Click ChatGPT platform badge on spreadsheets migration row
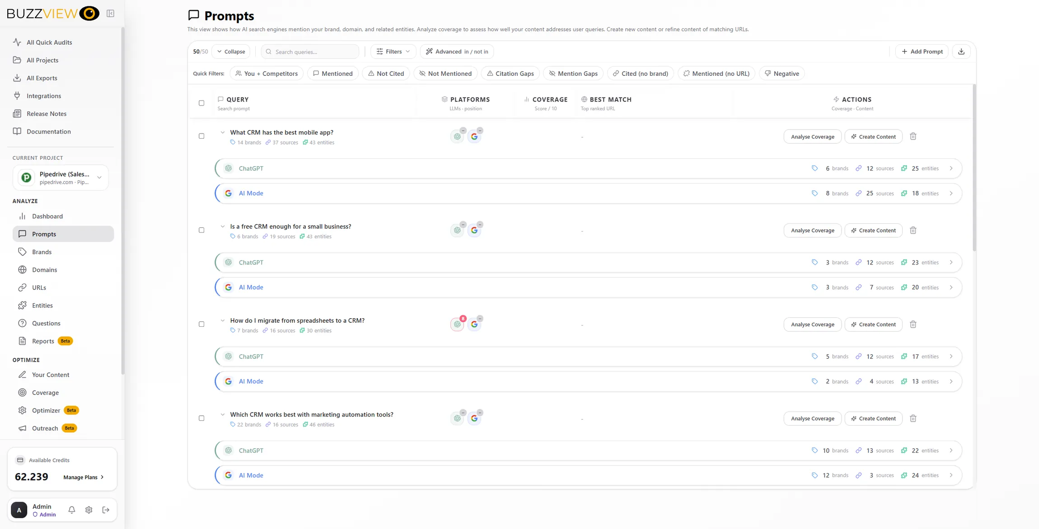1039x529 pixels. [x=457, y=324]
